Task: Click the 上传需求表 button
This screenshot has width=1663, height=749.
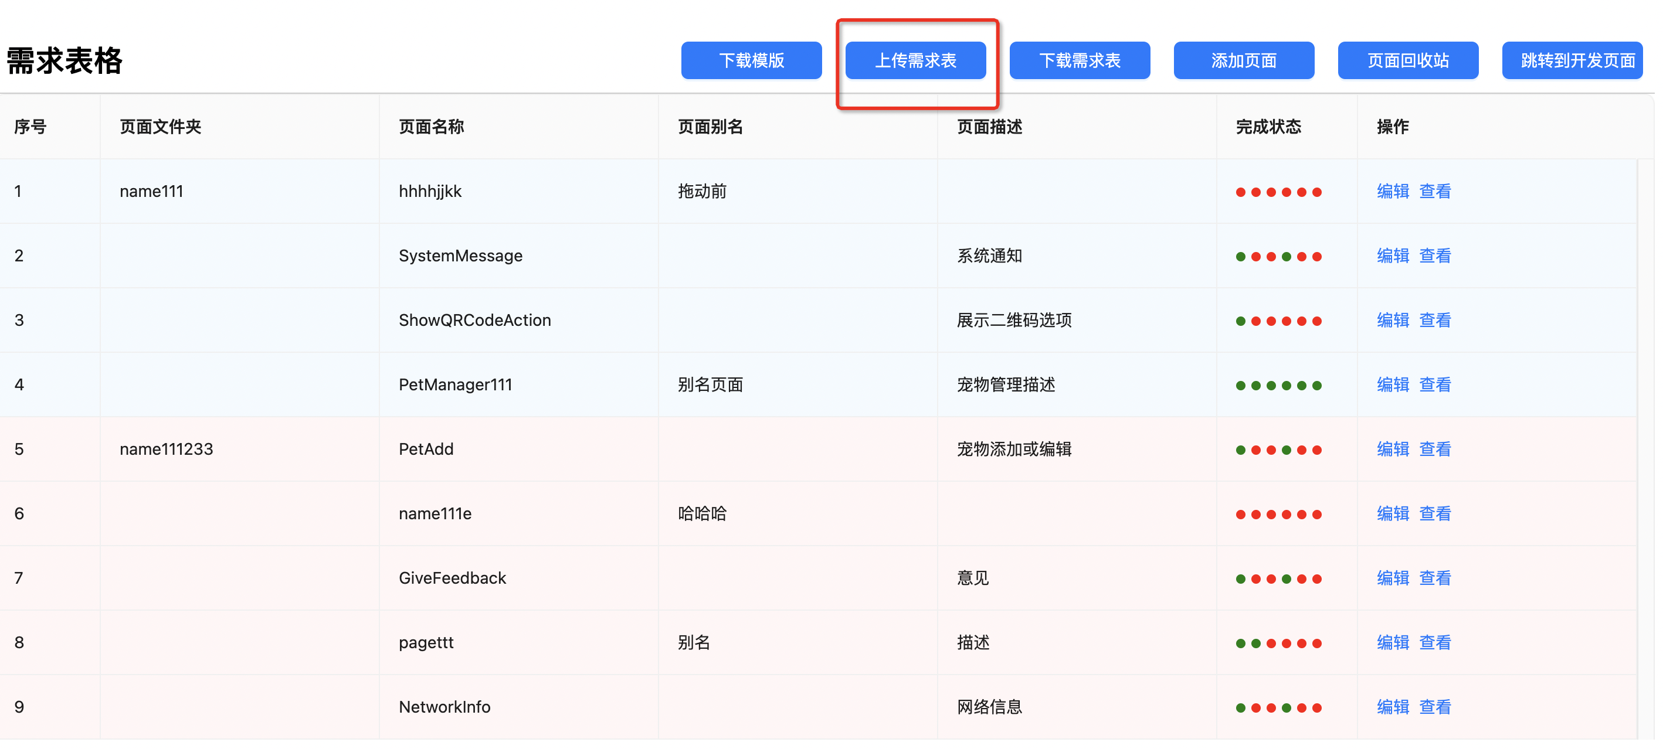Action: point(915,60)
